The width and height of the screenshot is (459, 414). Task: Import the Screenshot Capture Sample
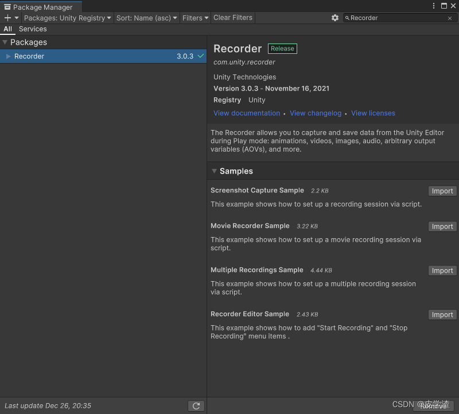[x=442, y=191]
